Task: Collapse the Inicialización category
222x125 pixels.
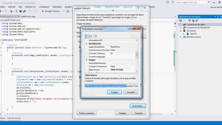Action: pyautogui.click(x=86, y=44)
